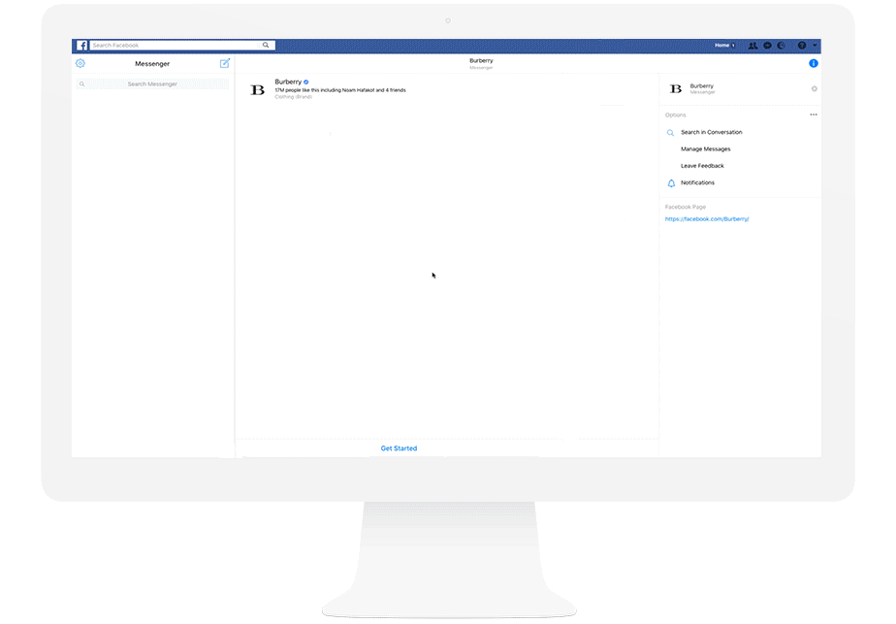Image resolution: width=896 pixels, height=624 pixels.
Task: Open Messenger settings gear icon
Action: click(80, 64)
